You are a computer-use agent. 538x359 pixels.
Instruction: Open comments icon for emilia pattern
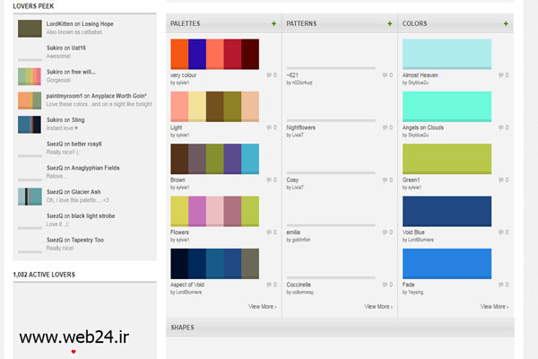coord(385,232)
